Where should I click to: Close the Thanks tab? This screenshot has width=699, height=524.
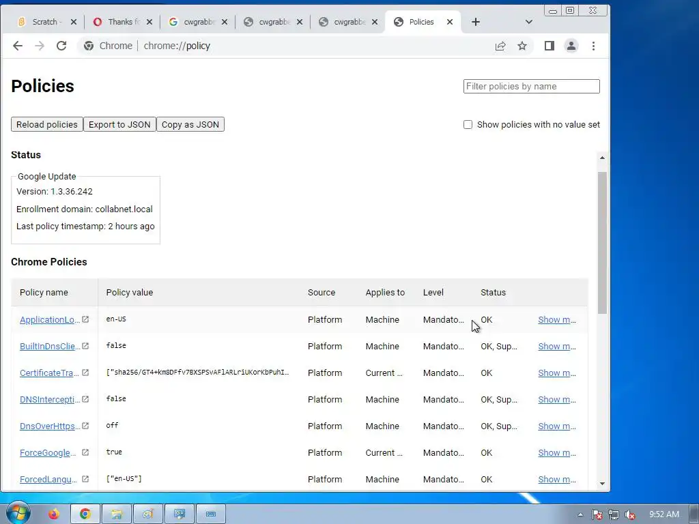click(x=149, y=22)
